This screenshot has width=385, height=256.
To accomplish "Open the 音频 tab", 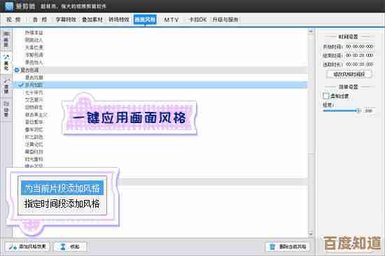I will coord(40,20).
